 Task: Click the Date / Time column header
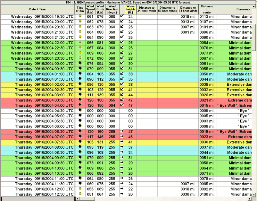click(x=37, y=9)
